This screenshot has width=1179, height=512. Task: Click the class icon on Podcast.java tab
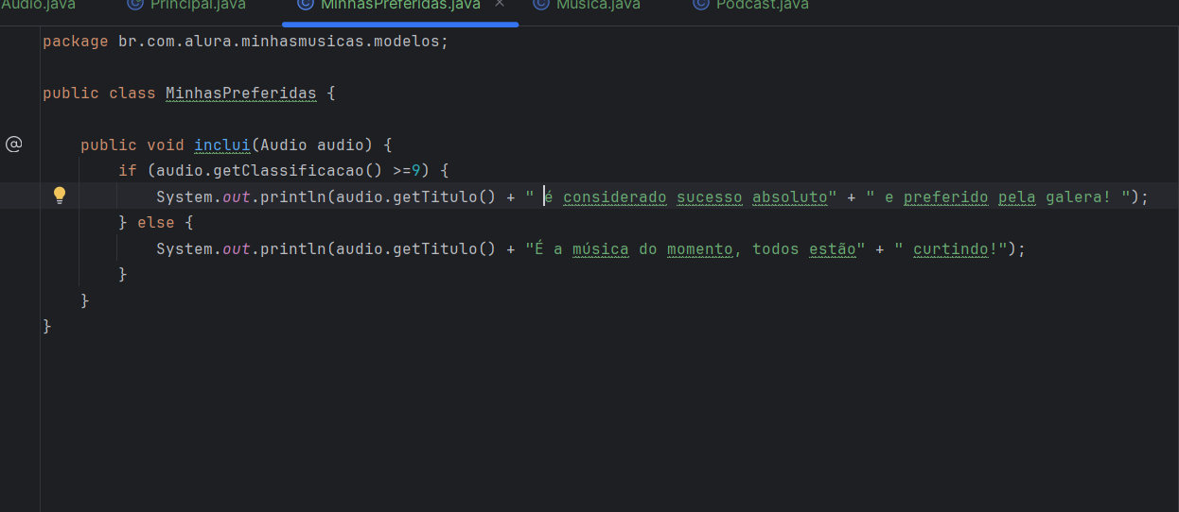point(700,5)
